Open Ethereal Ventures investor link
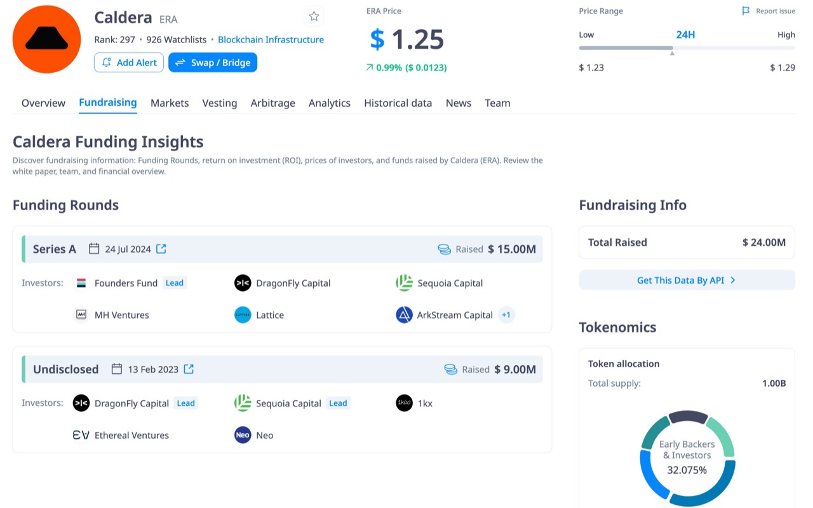This screenshot has height=508, width=813. pos(131,435)
